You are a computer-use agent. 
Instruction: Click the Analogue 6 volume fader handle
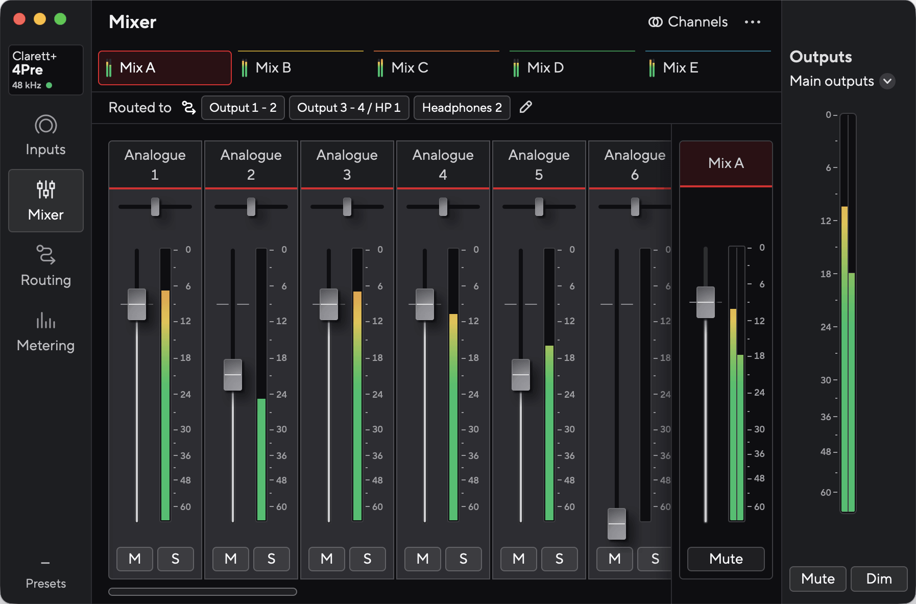tap(617, 524)
